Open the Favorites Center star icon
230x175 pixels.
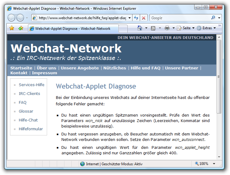point(12,28)
